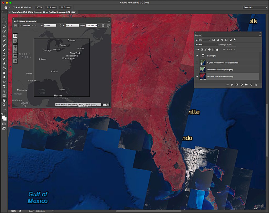Select the Rectangle shape tool

coord(4,96)
